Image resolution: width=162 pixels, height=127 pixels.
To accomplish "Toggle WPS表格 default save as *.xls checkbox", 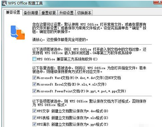I will (x=34, y=118).
